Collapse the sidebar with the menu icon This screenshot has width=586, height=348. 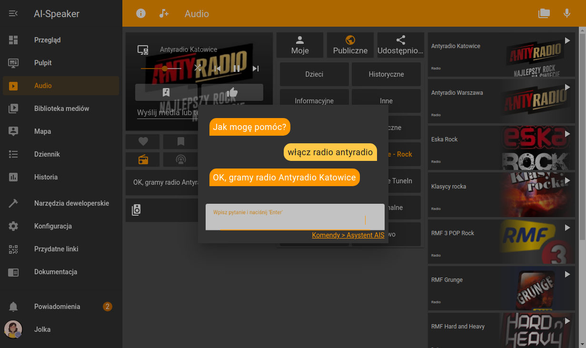(13, 13)
